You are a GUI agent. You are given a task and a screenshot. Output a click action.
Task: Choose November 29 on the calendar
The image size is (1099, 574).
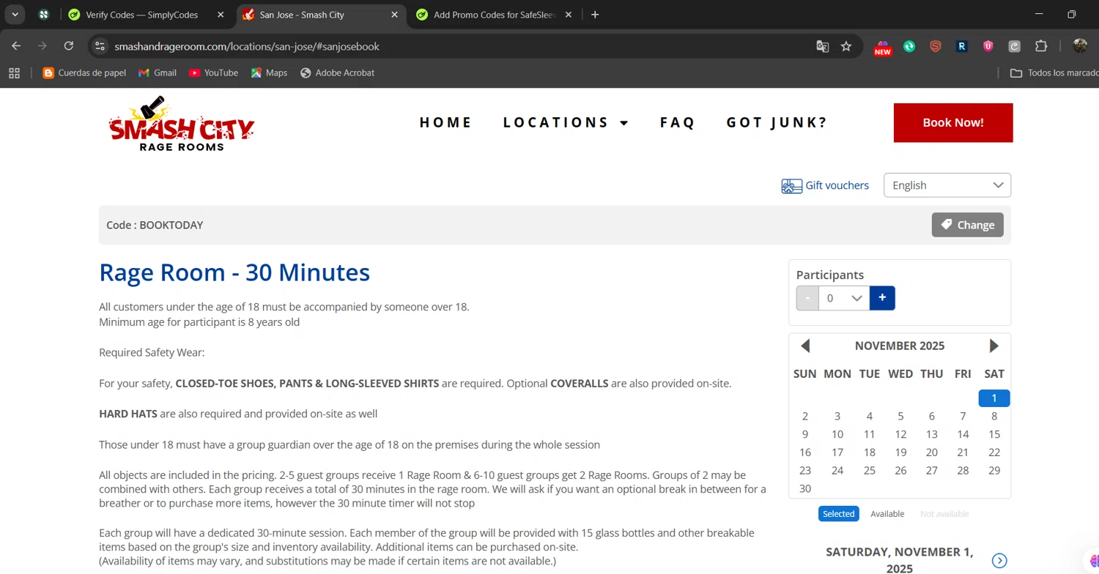click(994, 471)
